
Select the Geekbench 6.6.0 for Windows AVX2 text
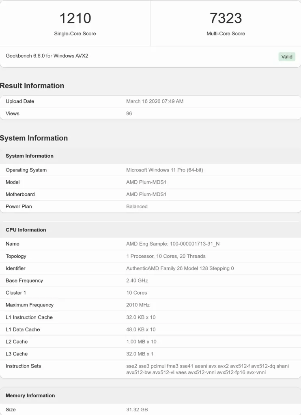click(47, 56)
